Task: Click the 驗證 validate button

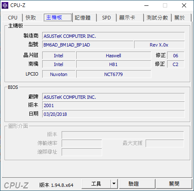Action: click(137, 184)
